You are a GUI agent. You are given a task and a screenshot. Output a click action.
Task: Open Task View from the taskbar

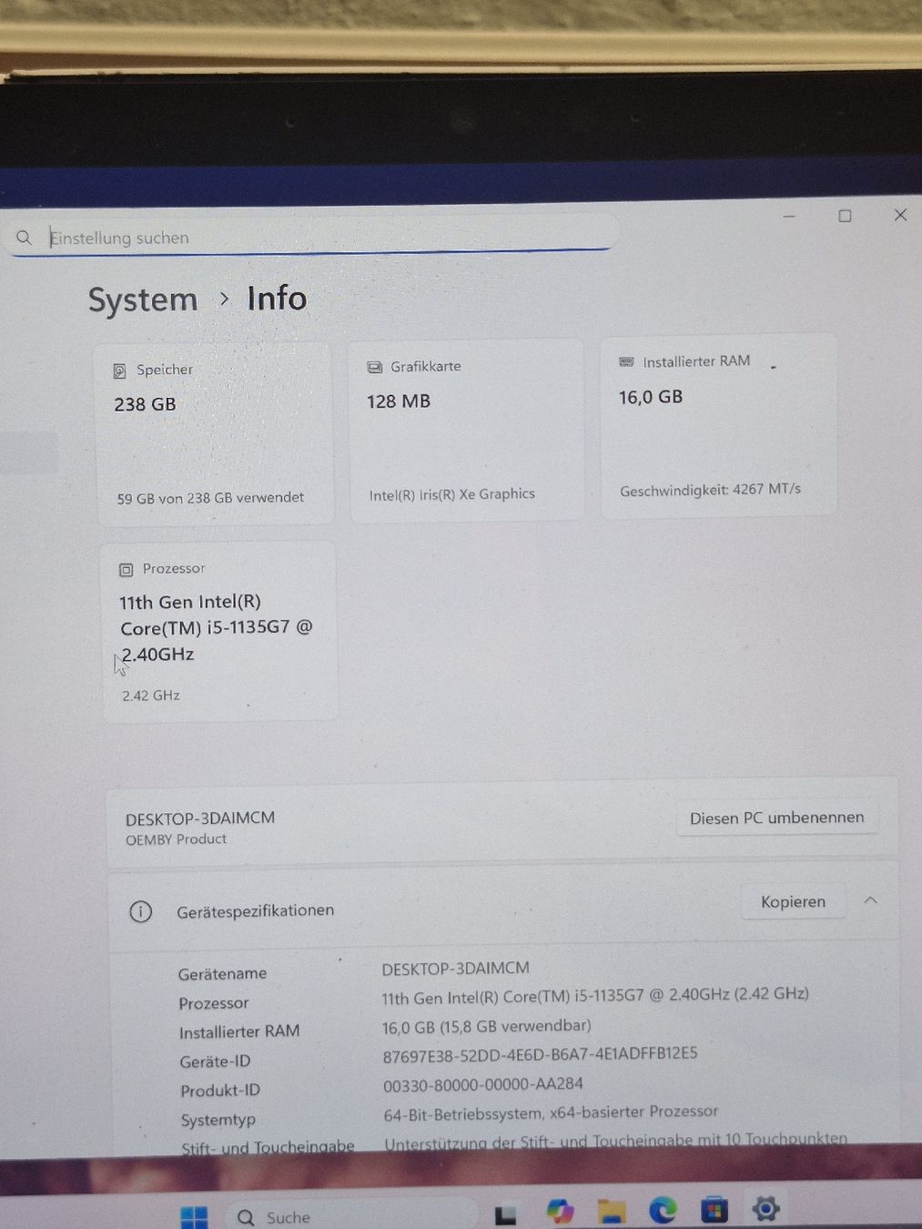tap(505, 1215)
